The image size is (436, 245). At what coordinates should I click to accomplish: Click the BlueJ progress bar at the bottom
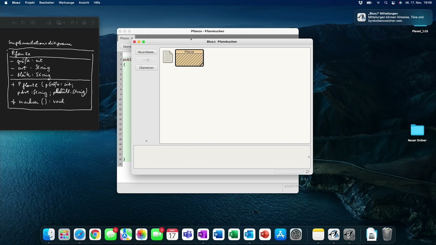289,172
